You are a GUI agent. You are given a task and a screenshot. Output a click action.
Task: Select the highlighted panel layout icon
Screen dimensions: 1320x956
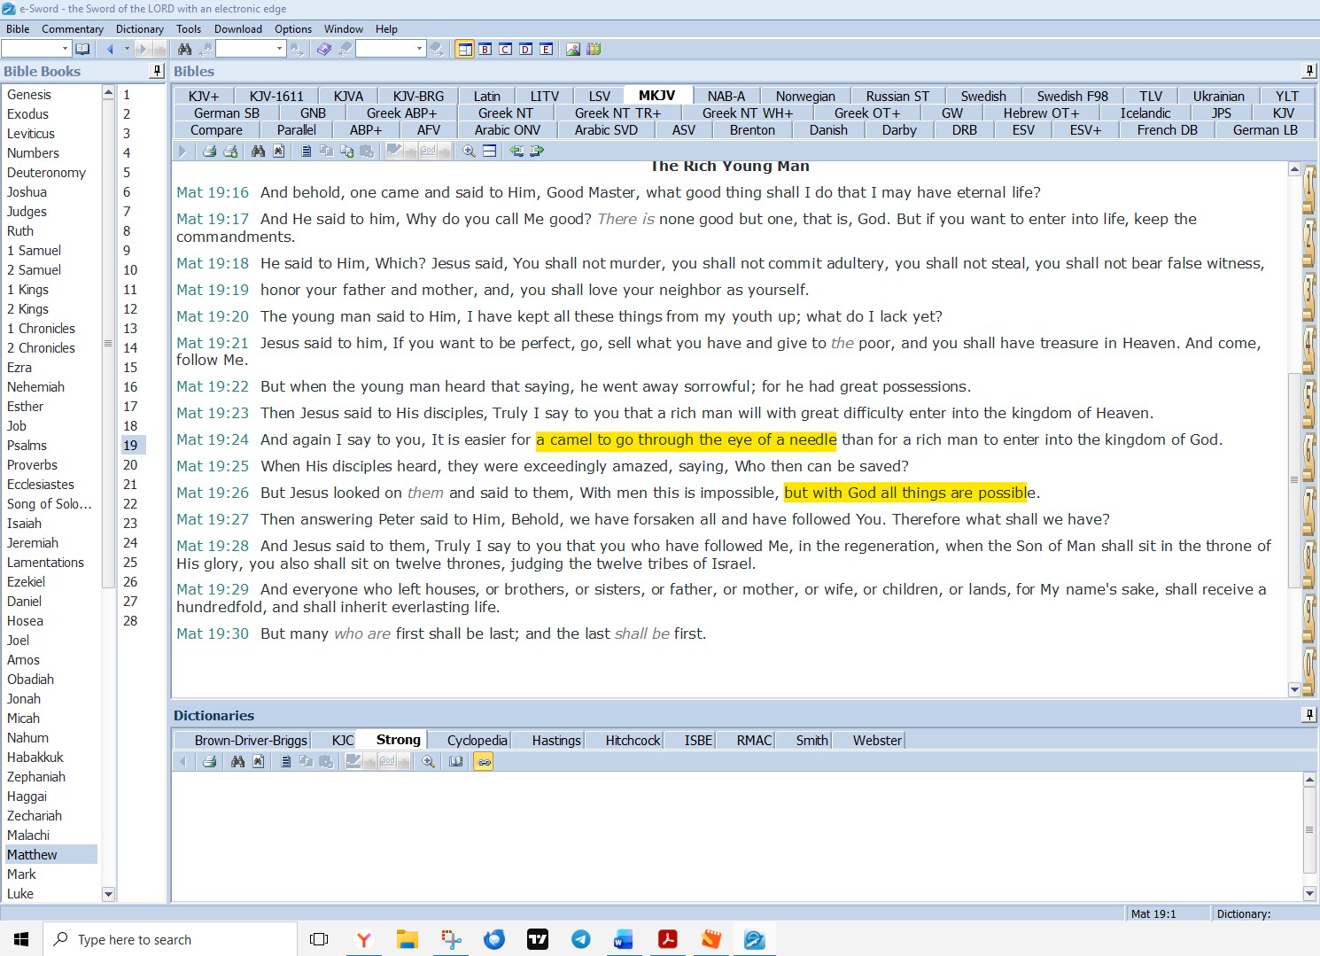465,49
